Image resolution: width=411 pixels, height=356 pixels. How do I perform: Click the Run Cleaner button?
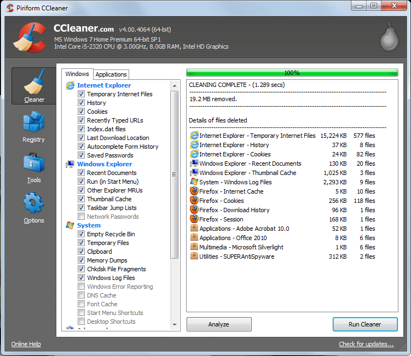pos(365,324)
